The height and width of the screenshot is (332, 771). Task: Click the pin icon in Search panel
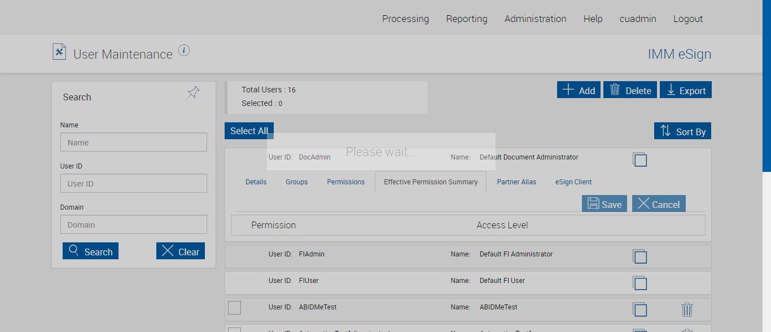point(193,93)
